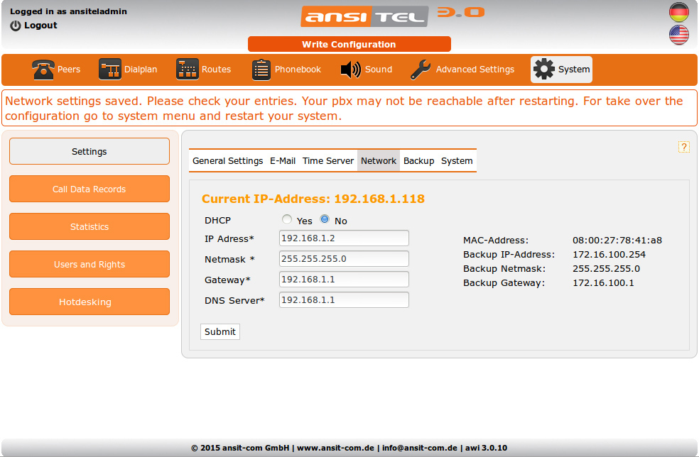Image resolution: width=699 pixels, height=457 pixels.
Task: Click the Advanced Settings wrench icon
Action: 421,70
